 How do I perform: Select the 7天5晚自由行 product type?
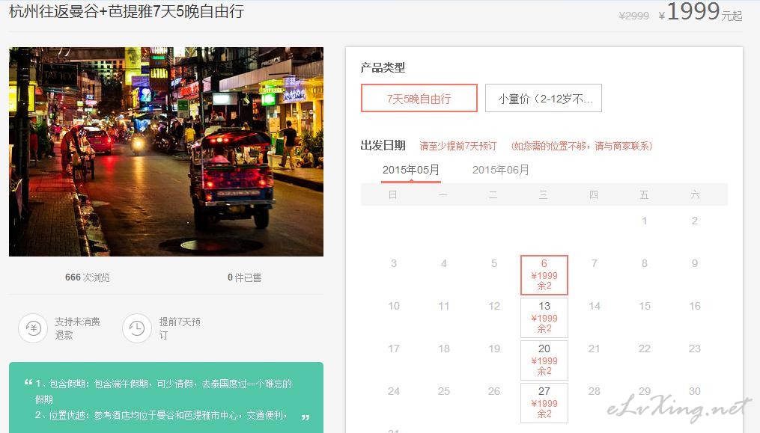419,98
